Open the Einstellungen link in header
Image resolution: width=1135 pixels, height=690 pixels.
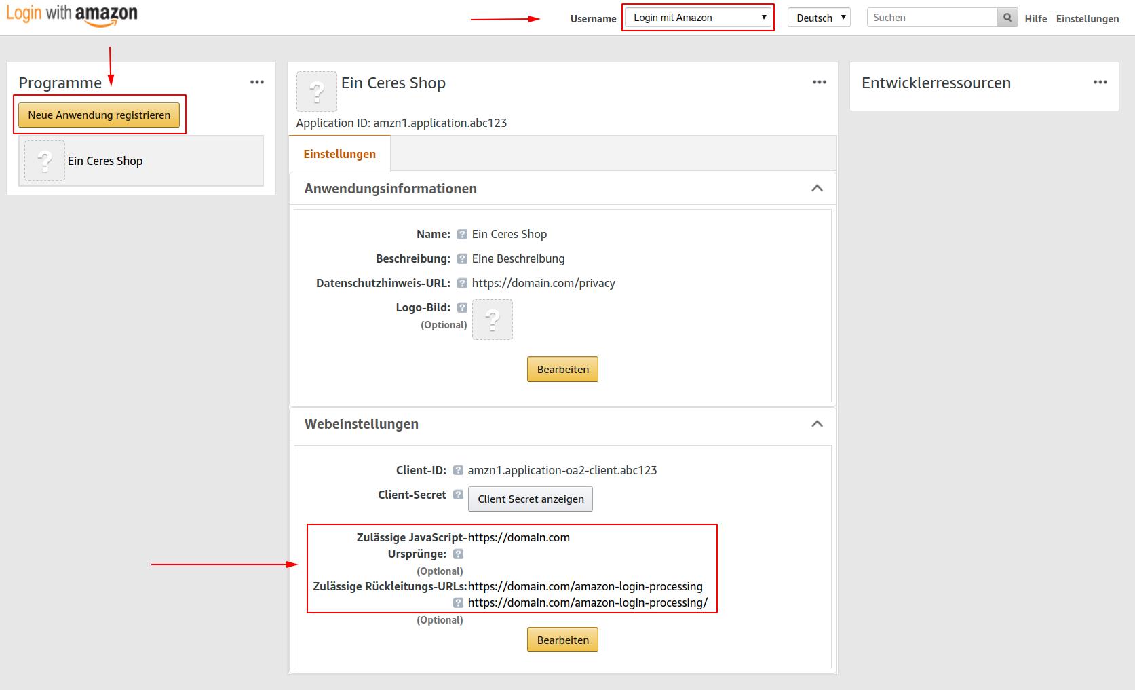[1088, 18]
